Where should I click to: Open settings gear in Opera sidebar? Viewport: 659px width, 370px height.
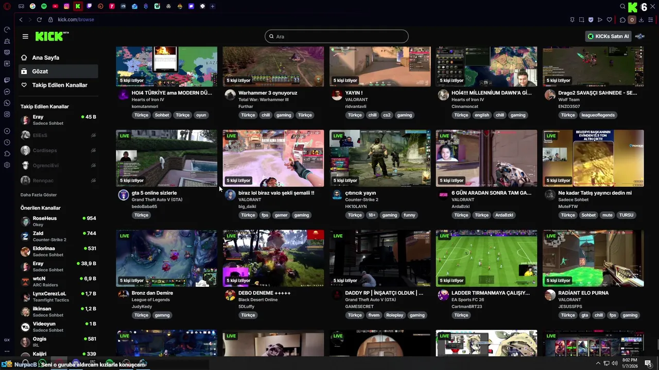coord(7,165)
